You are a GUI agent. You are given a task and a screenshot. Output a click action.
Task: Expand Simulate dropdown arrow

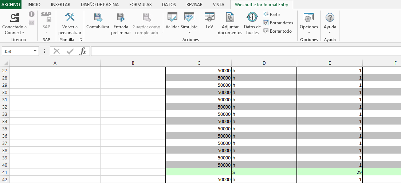click(189, 33)
